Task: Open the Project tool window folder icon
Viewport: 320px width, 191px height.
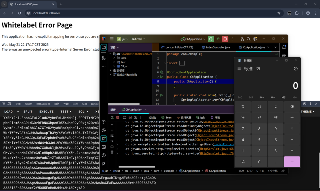Action: click(x=104, y=47)
